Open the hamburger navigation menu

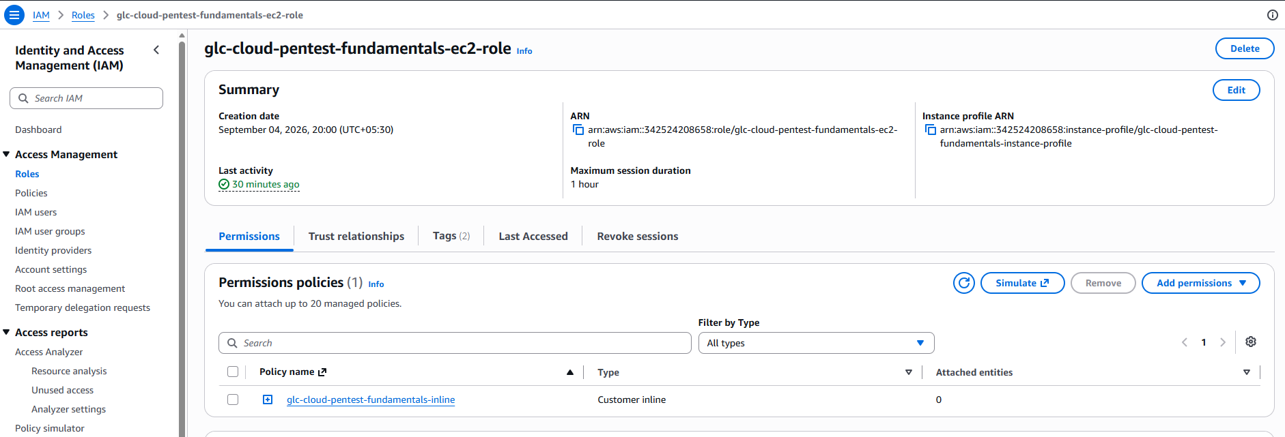[x=14, y=15]
